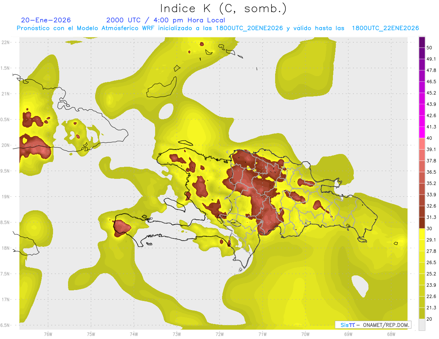Select the '2000 UTC / 4:00 pm Hora Local' text

tap(165, 20)
